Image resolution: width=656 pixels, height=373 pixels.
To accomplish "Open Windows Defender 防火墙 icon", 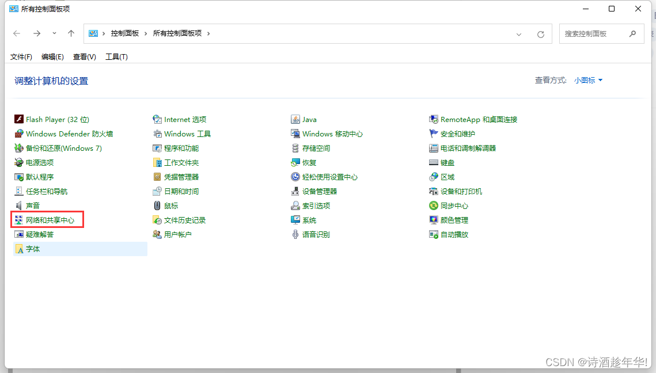I will (x=19, y=134).
